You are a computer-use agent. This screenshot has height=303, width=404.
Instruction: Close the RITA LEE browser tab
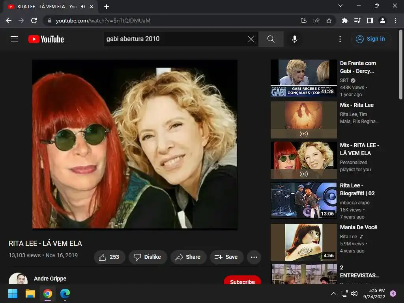(x=92, y=7)
